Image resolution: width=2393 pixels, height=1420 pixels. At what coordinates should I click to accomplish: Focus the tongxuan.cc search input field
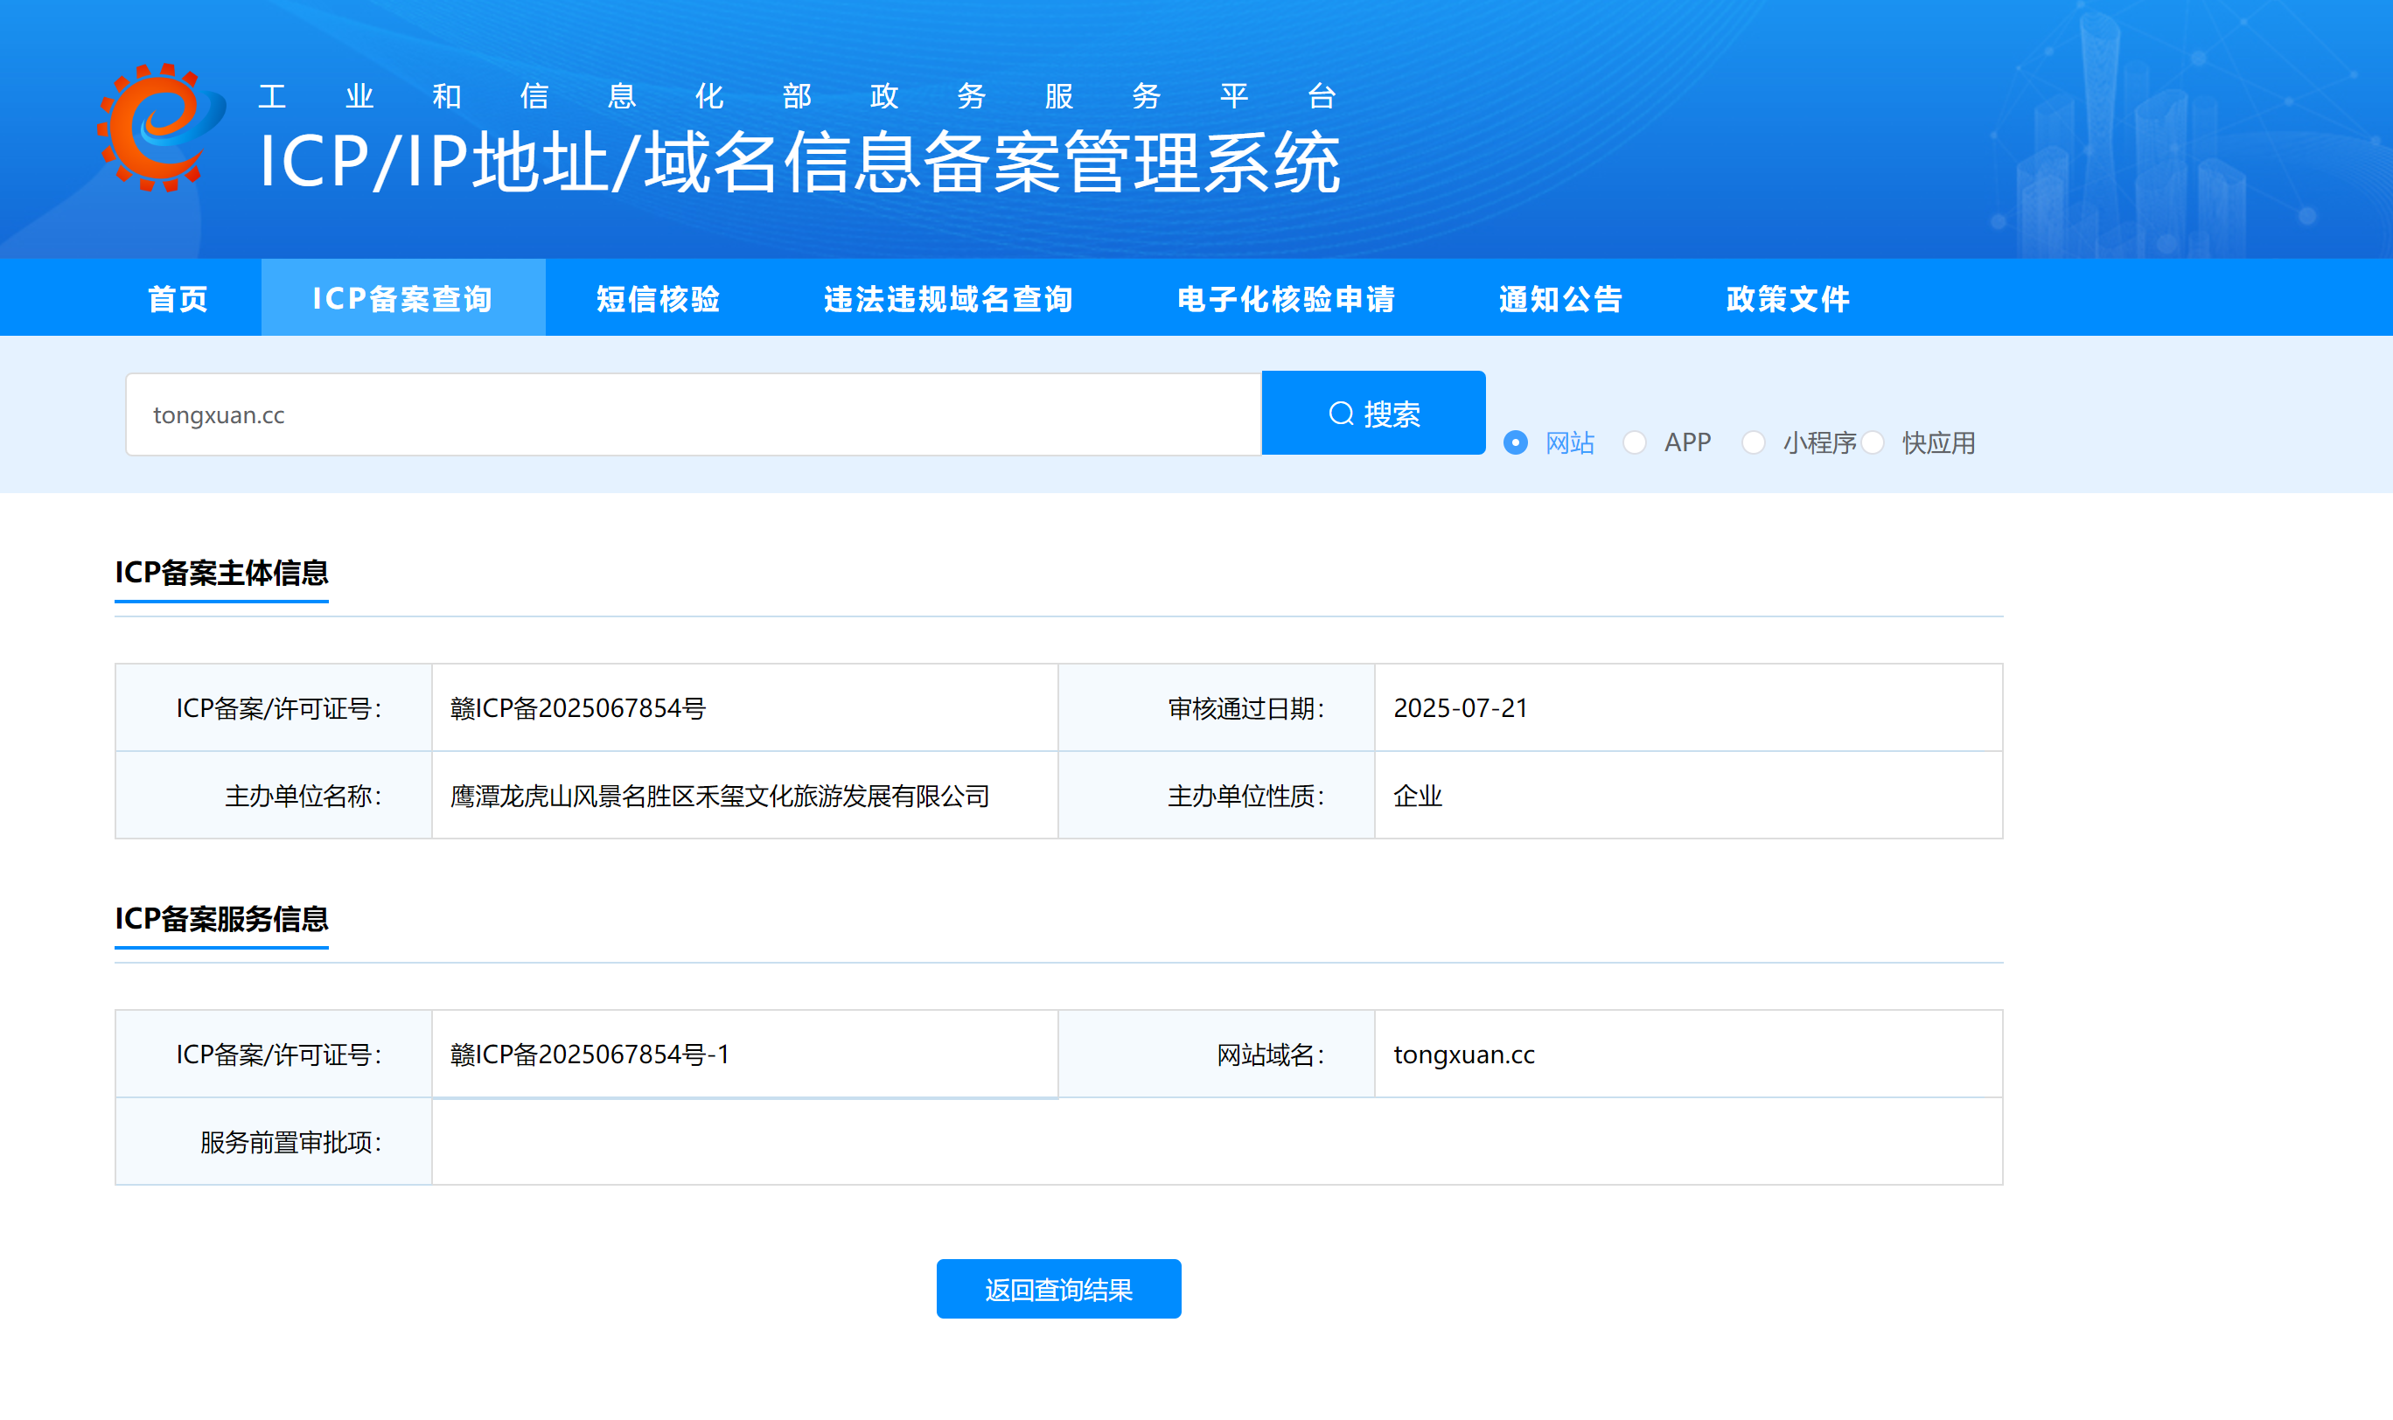[693, 414]
